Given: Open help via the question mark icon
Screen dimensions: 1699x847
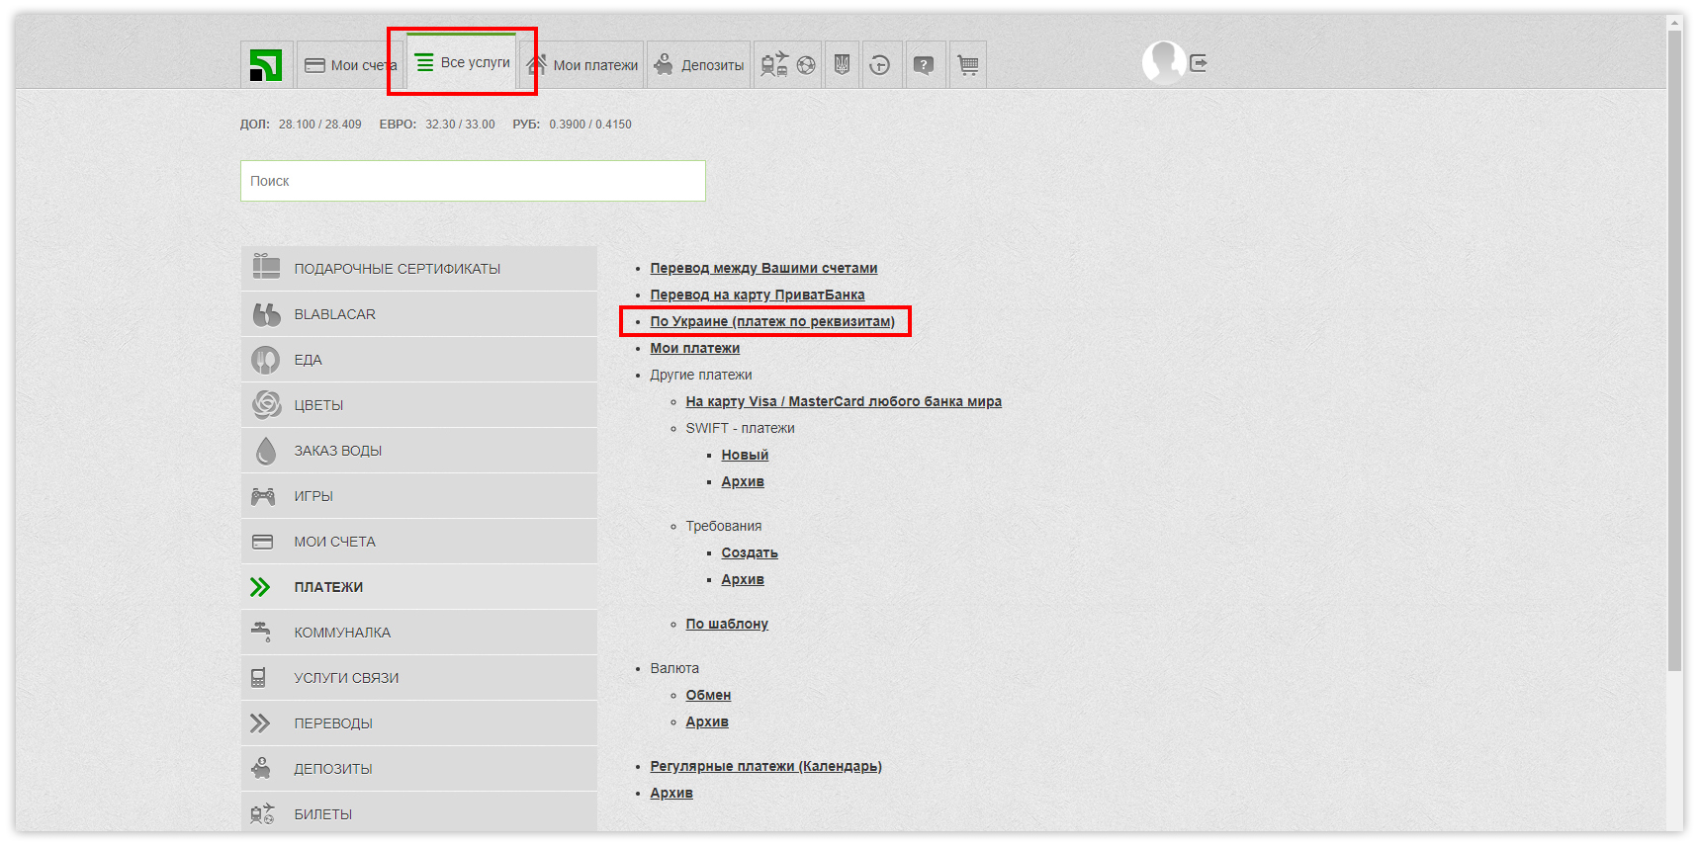Looking at the screenshot, I should 923,65.
